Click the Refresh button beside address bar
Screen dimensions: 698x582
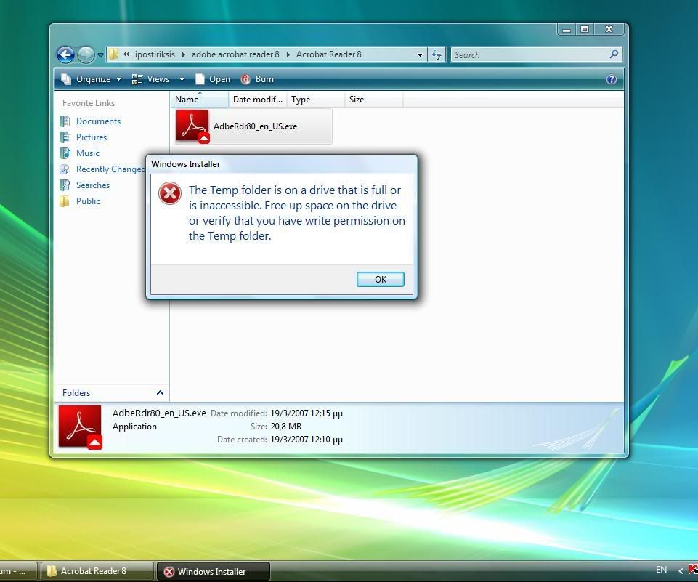click(437, 54)
